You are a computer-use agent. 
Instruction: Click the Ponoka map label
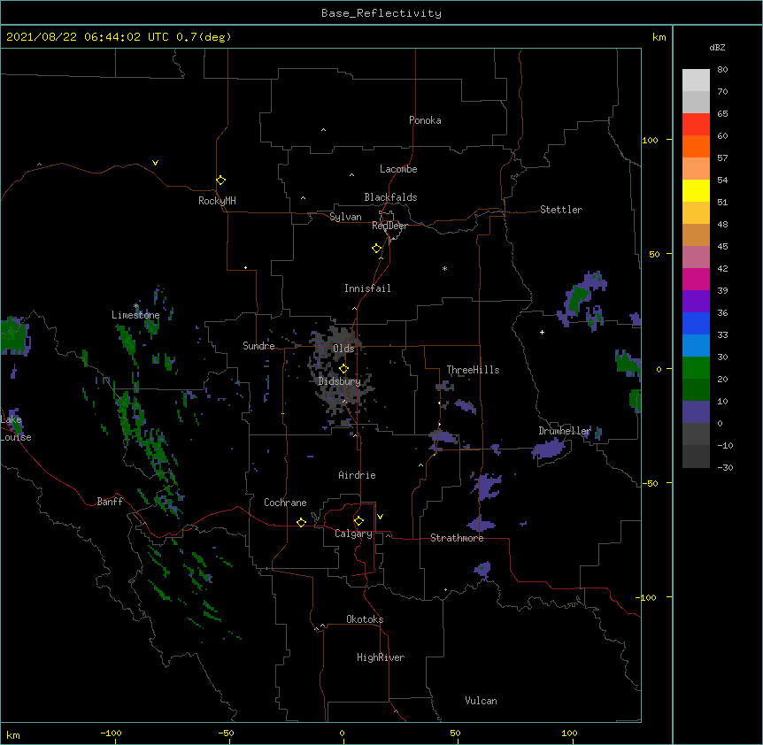(x=425, y=120)
